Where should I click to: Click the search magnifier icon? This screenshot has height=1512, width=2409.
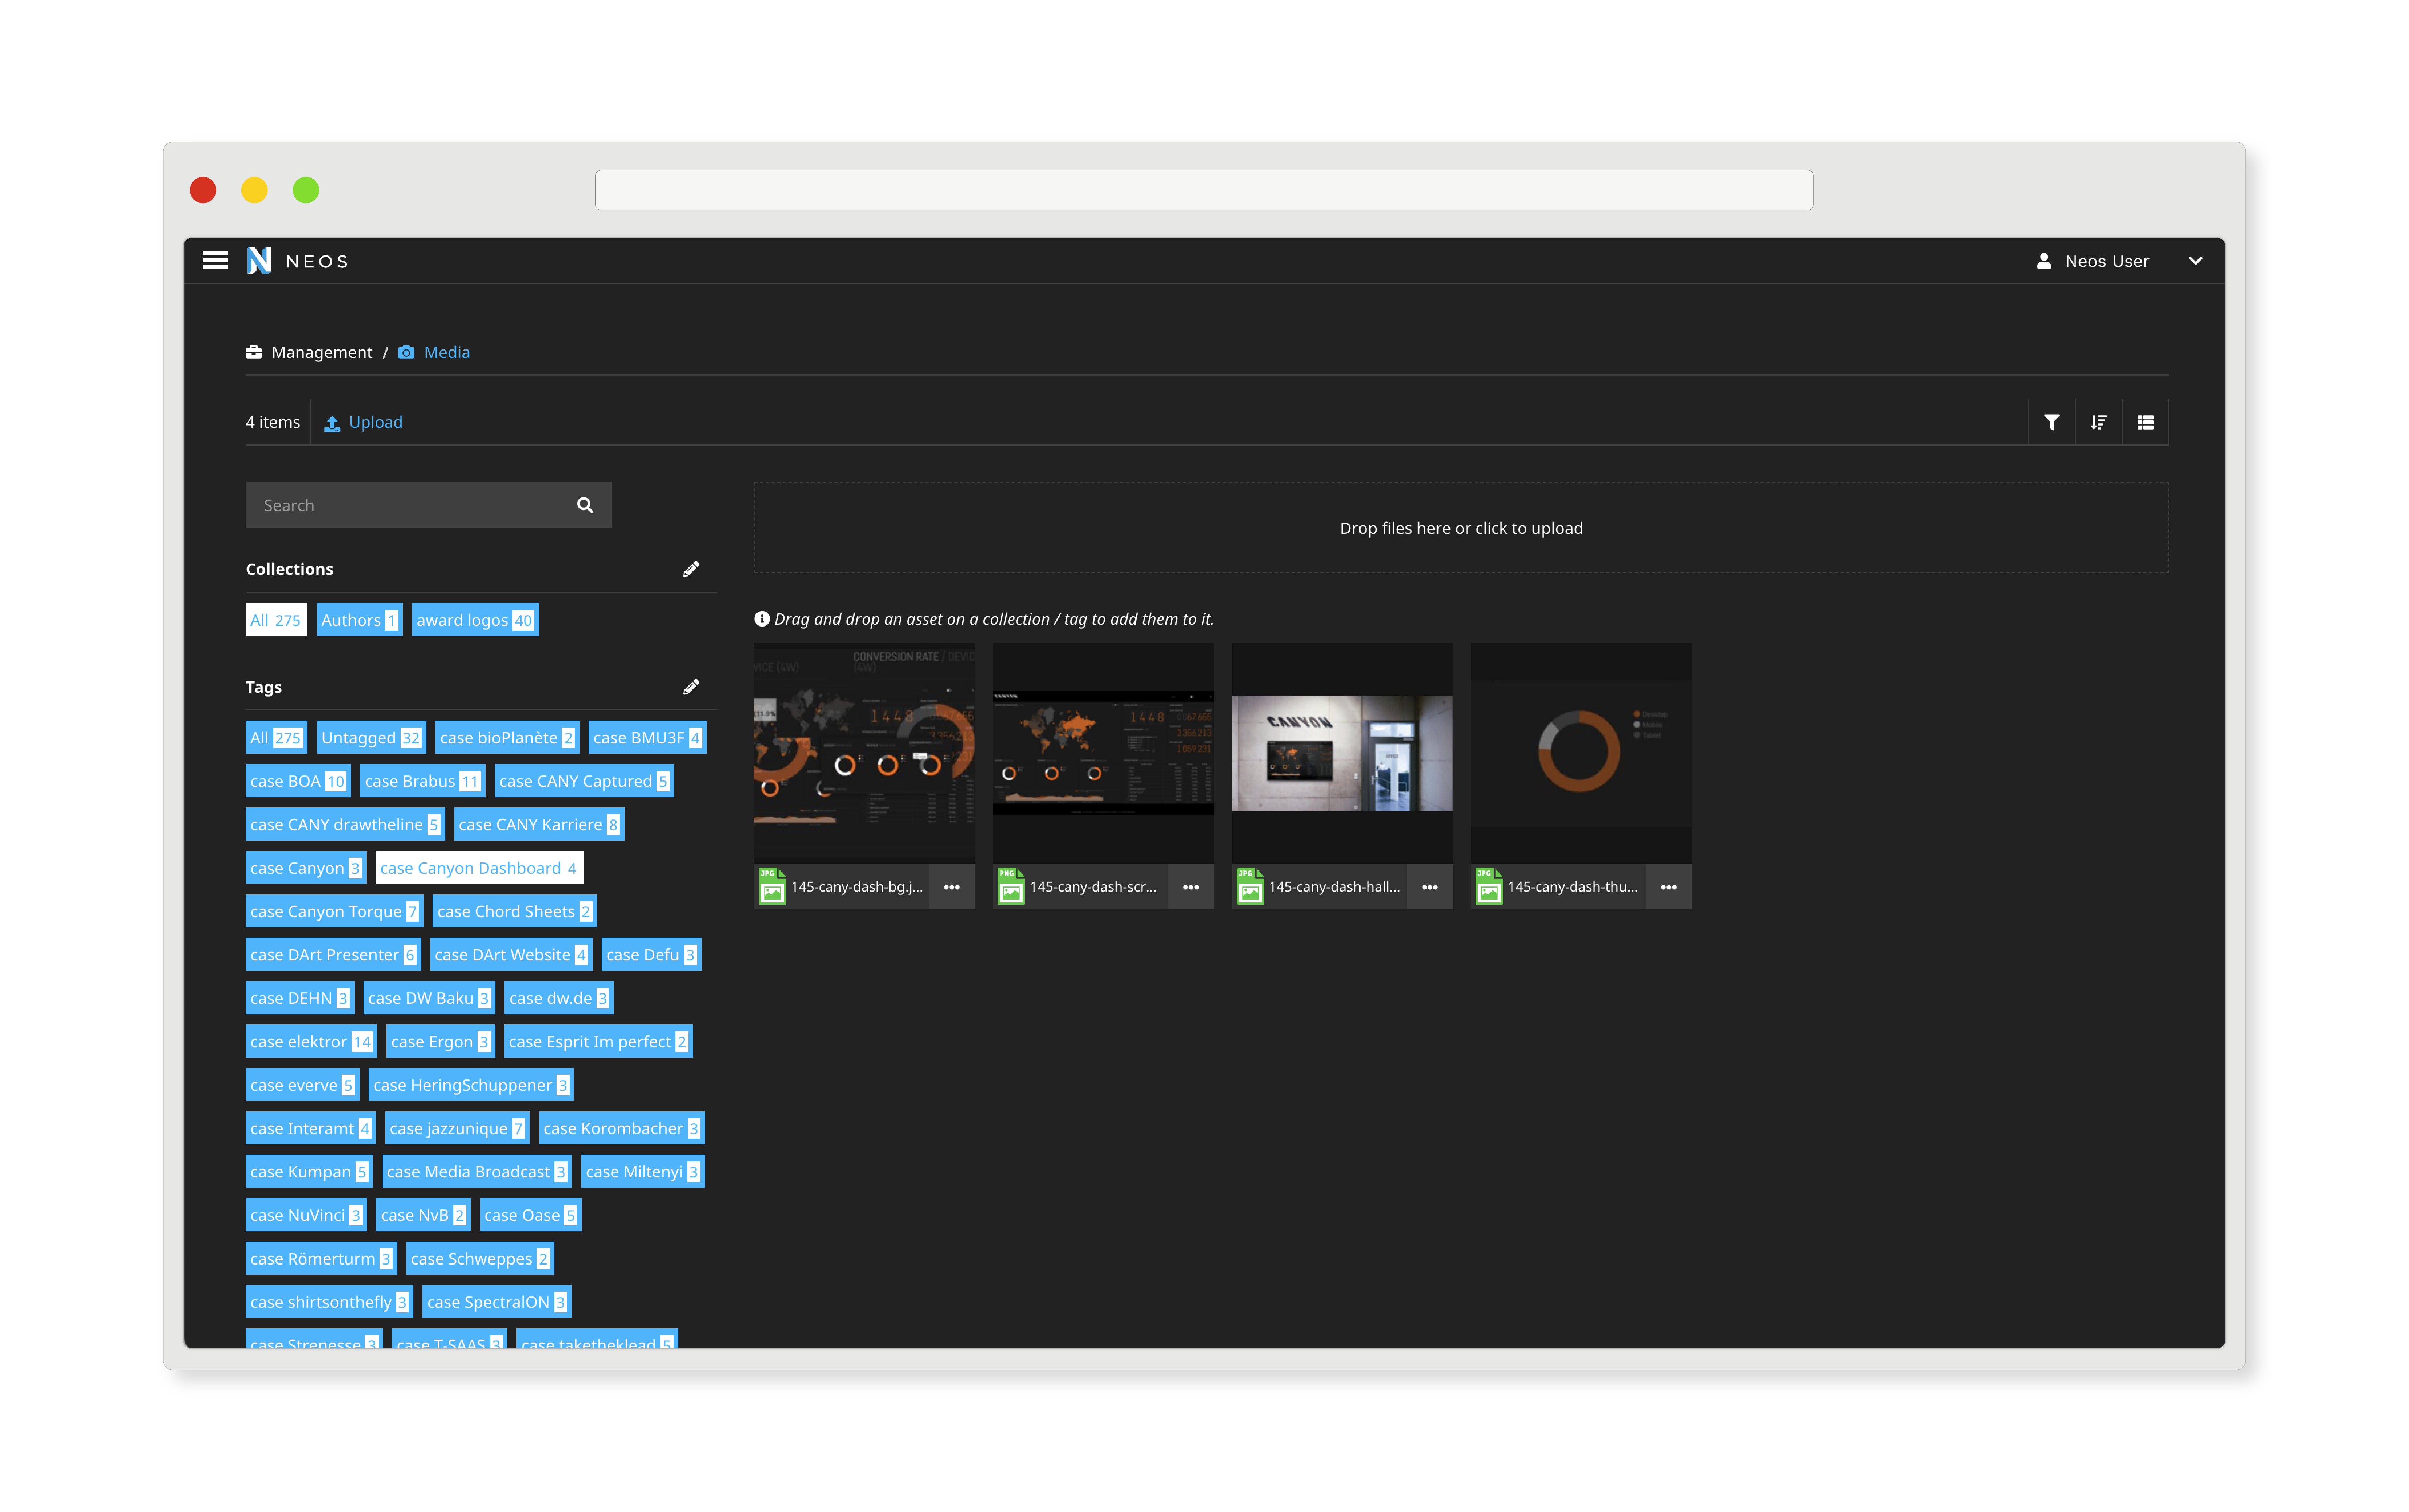tap(585, 505)
